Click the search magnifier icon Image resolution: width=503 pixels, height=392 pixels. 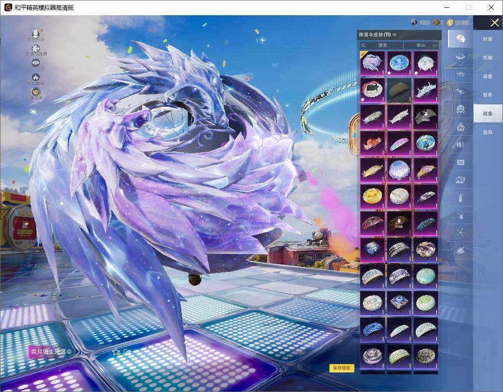click(363, 45)
